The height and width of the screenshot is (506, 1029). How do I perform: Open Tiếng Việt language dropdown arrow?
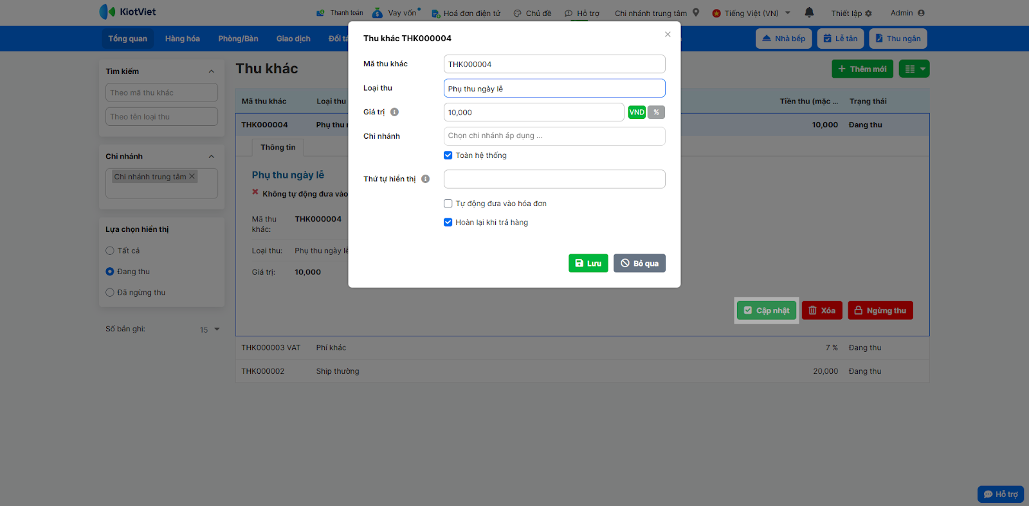click(x=788, y=13)
